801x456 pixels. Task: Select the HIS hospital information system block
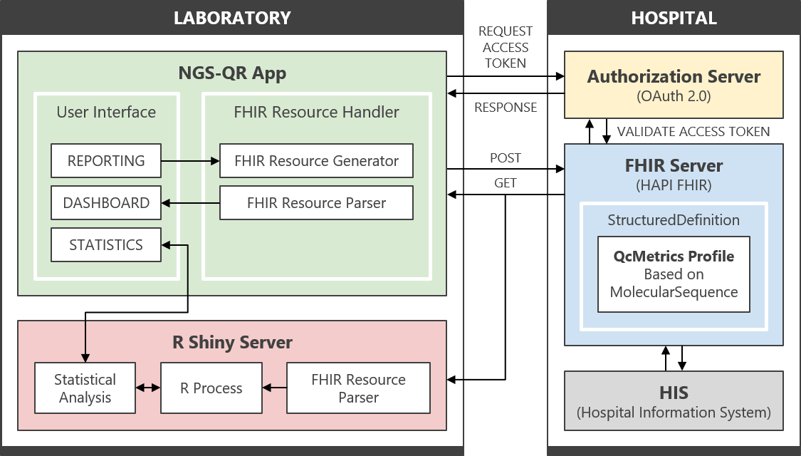[x=674, y=401]
